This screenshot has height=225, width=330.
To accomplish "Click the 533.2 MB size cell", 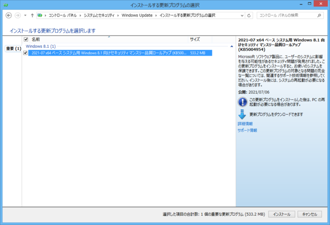I will coord(197,53).
